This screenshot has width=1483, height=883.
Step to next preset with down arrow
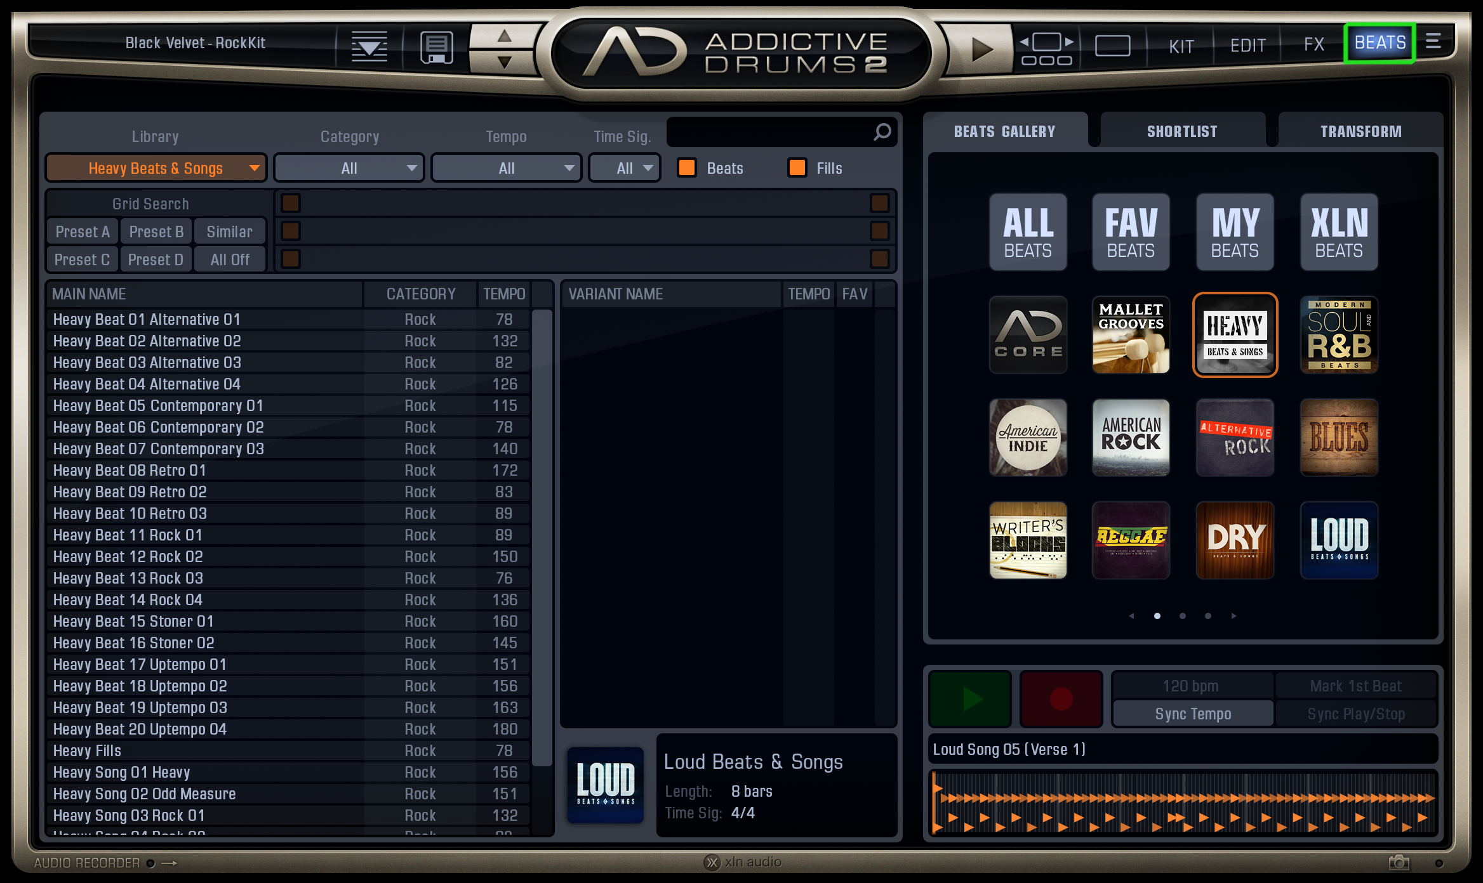(x=505, y=62)
